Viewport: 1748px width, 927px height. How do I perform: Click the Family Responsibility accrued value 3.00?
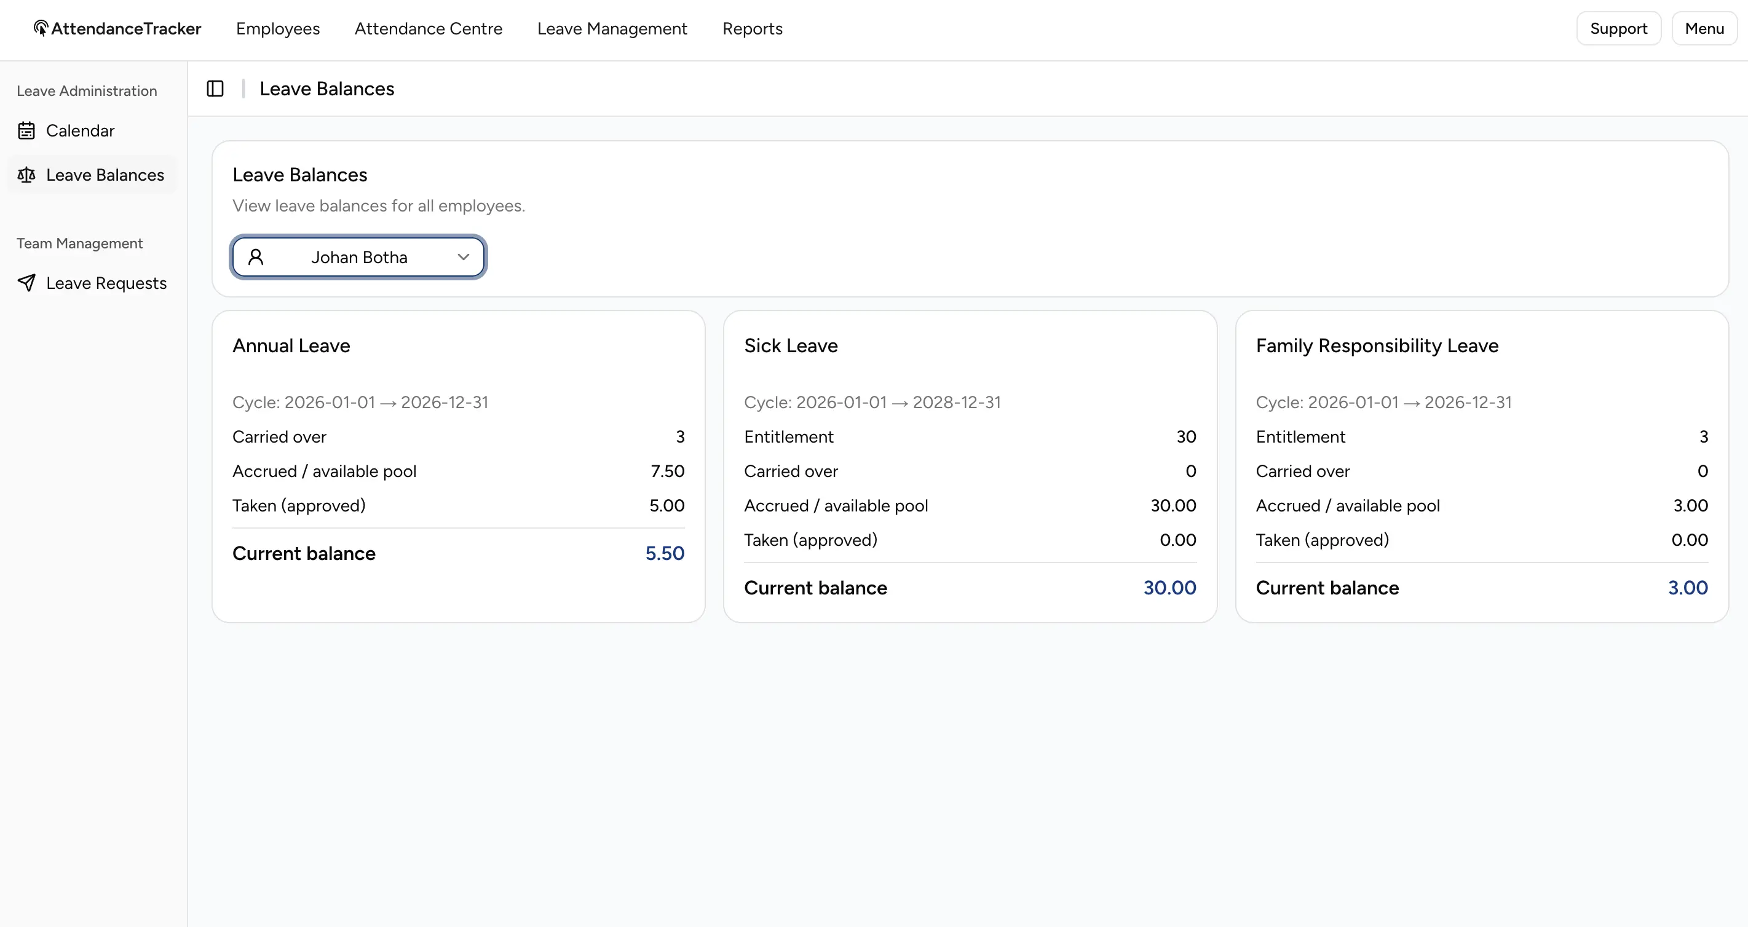1690,505
